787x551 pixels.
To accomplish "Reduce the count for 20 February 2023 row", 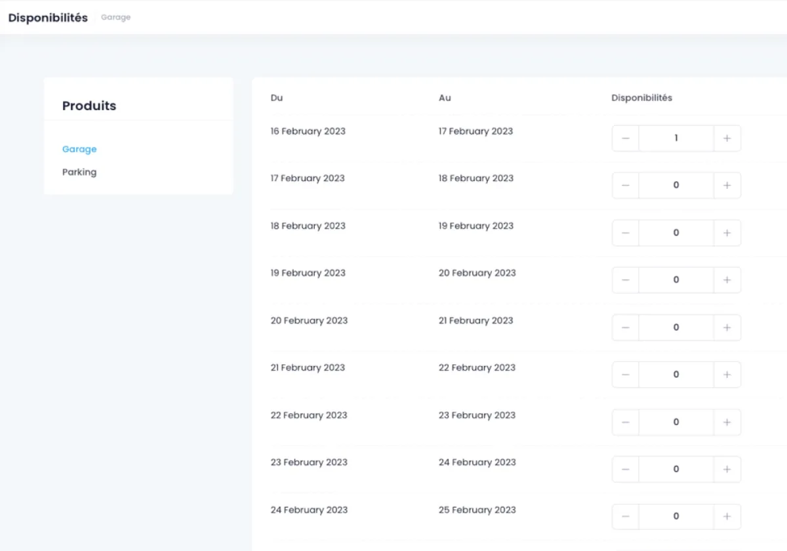I will pyautogui.click(x=626, y=327).
